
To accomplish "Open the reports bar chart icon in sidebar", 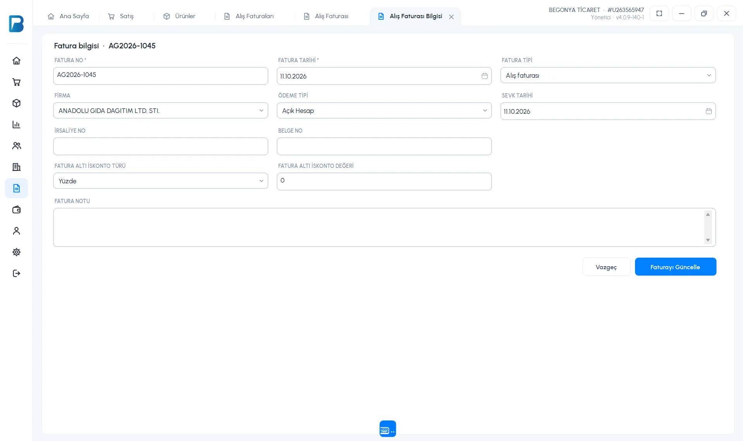I will tap(16, 125).
